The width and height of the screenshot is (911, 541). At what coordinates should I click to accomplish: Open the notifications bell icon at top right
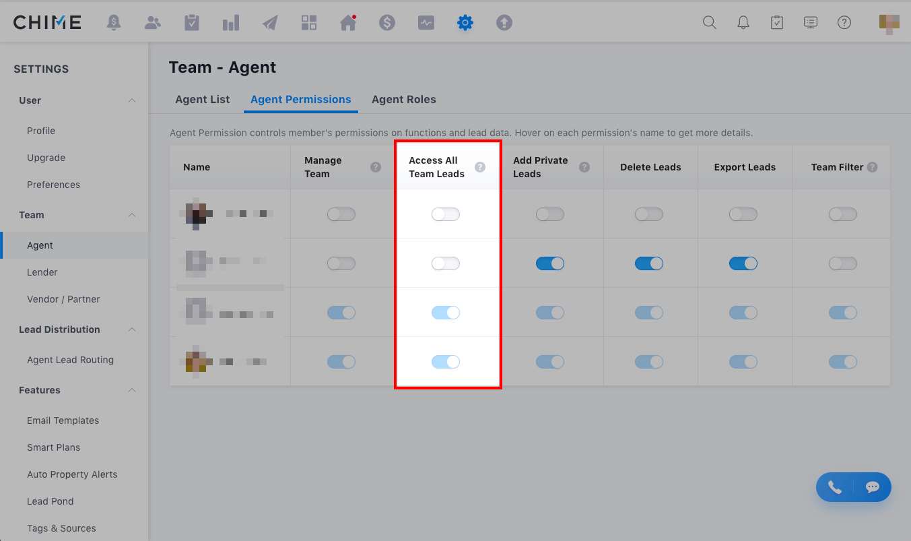pos(743,22)
